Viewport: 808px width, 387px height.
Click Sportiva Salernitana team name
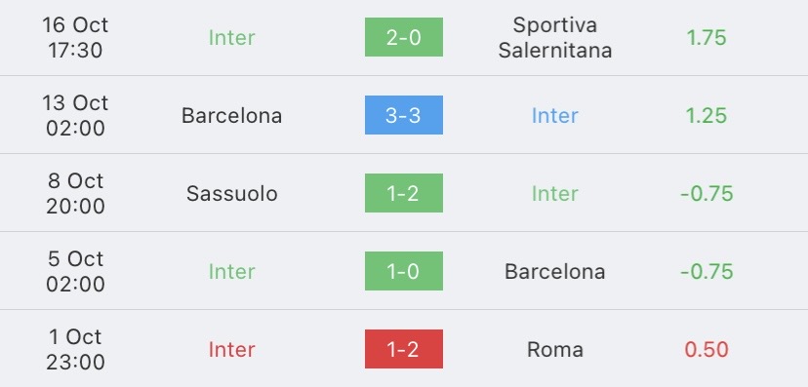pos(555,38)
